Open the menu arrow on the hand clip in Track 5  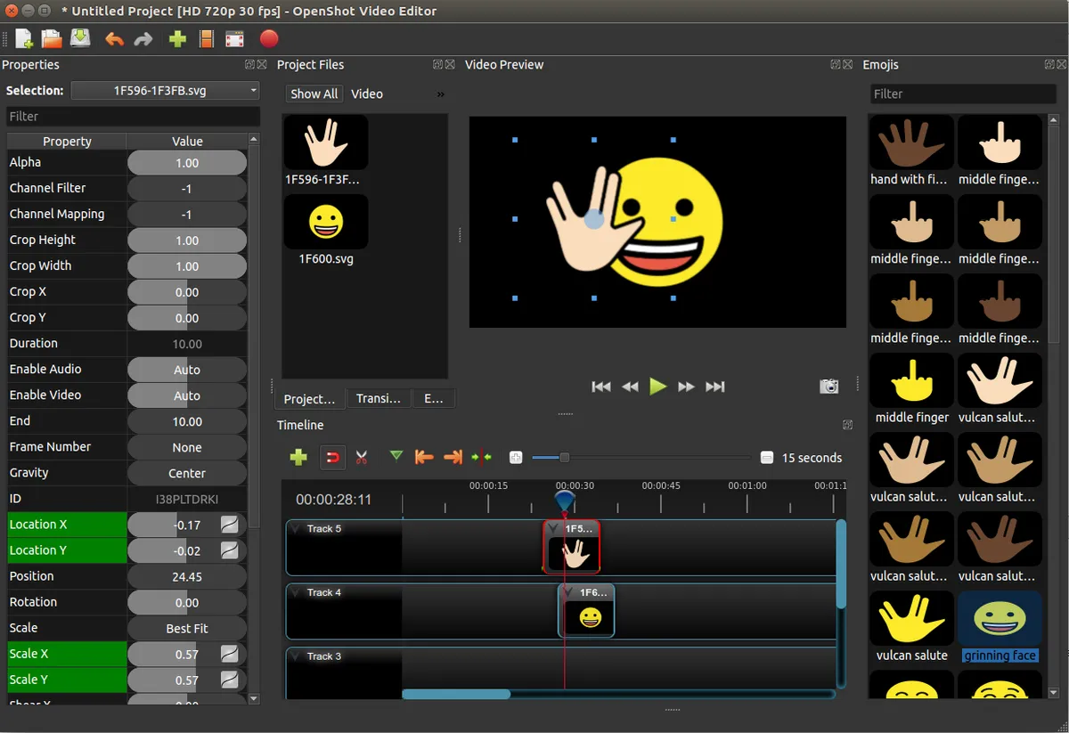(553, 529)
